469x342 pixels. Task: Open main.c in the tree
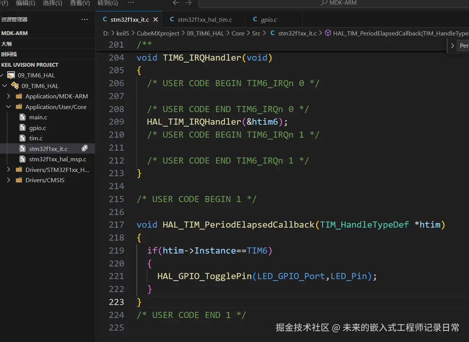(x=38, y=117)
